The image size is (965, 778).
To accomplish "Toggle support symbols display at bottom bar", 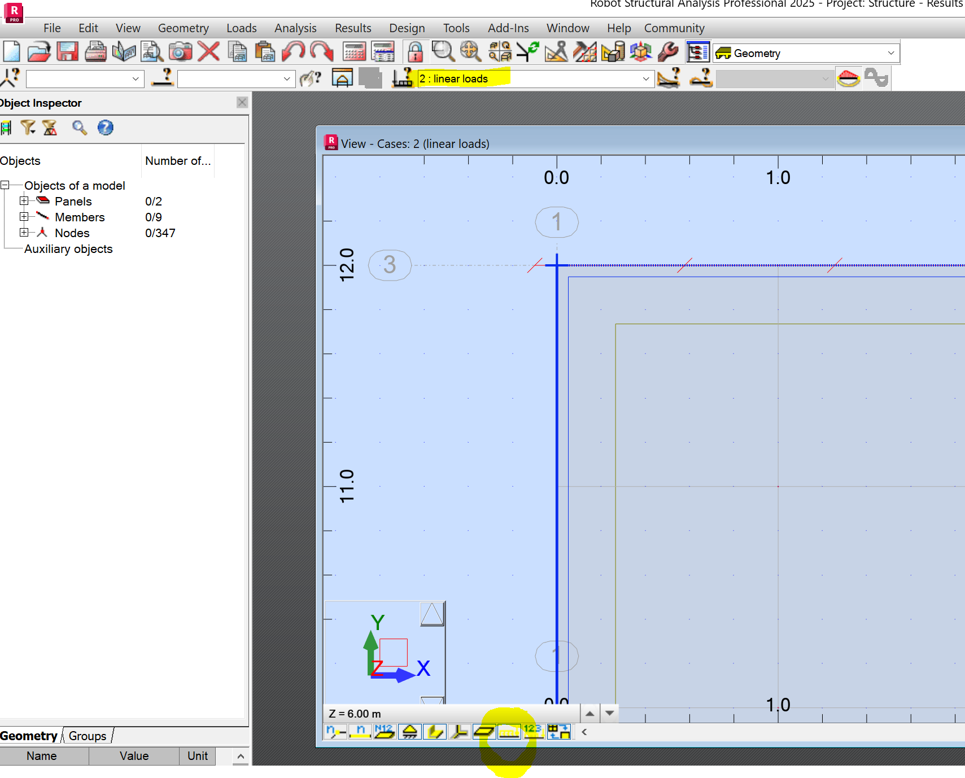I will point(410,732).
